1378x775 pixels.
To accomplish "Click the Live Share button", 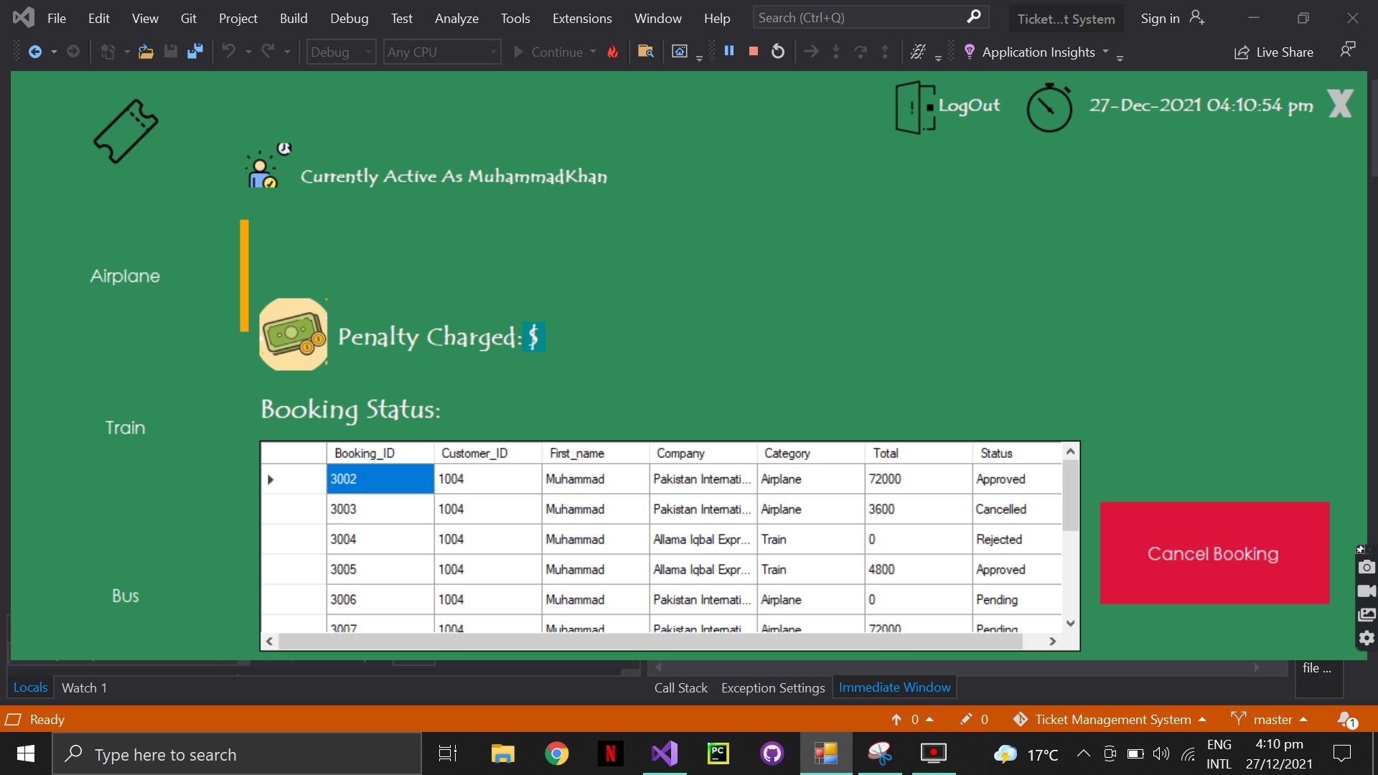I will click(1274, 52).
